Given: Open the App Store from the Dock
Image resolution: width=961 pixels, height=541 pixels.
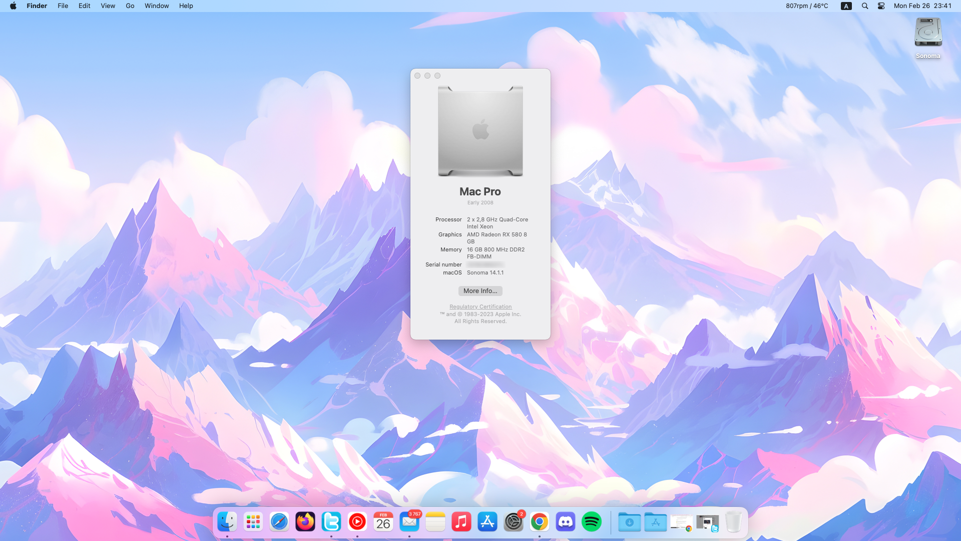Looking at the screenshot, I should coord(488,522).
